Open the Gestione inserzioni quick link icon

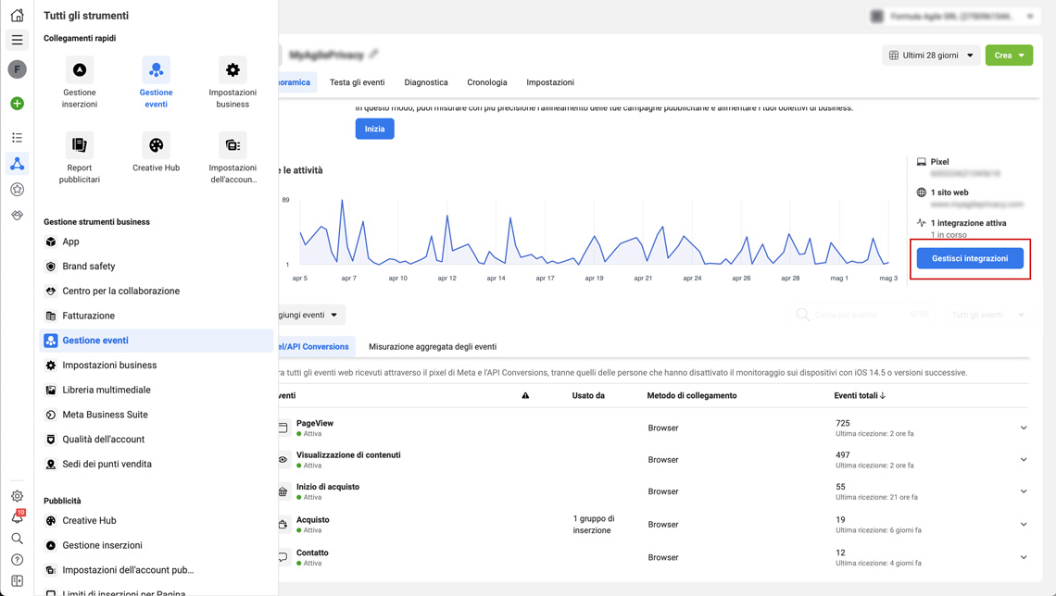[x=80, y=70]
